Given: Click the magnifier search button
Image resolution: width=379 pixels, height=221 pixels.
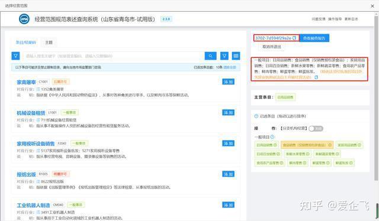Looking at the screenshot, I should point(211,56).
